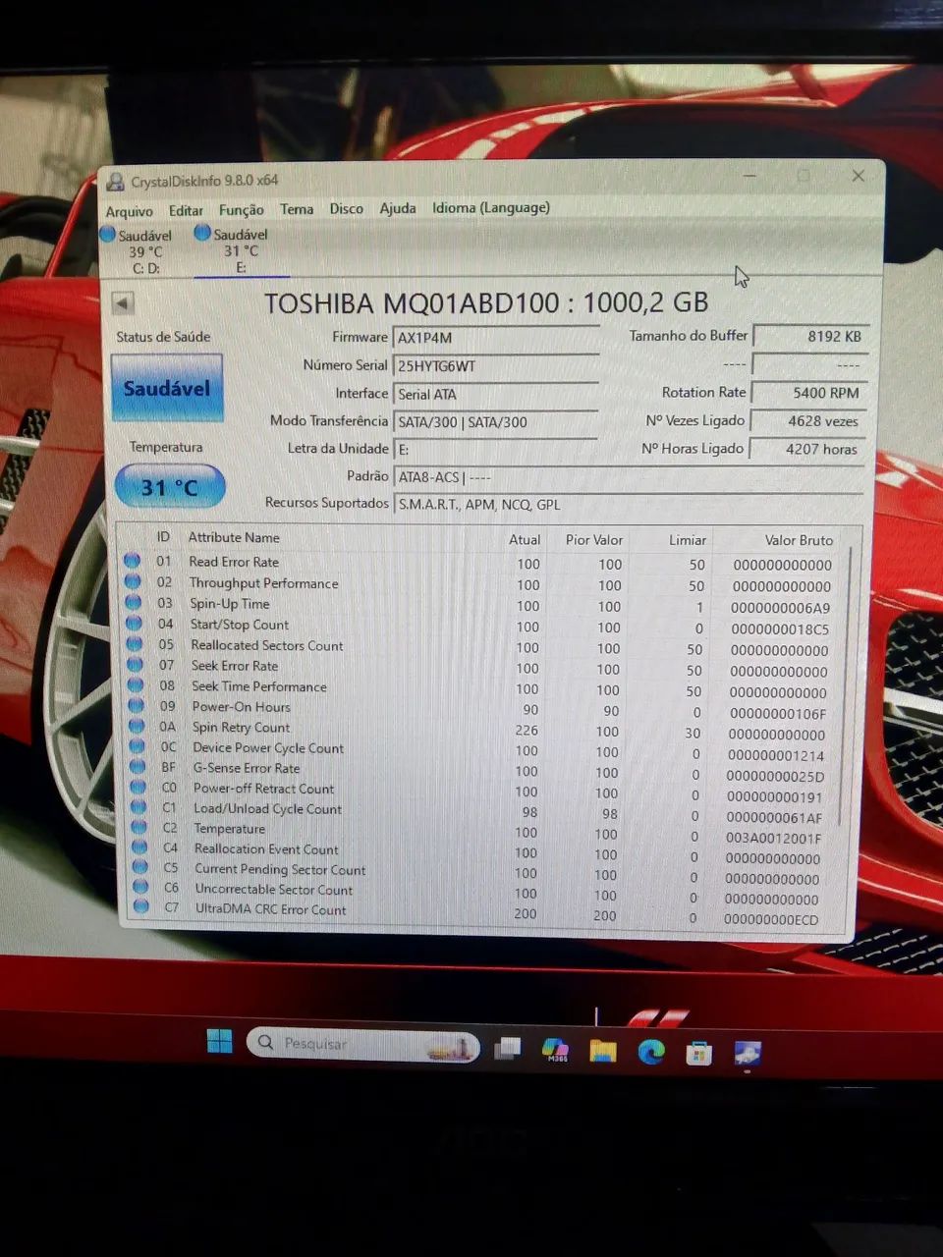
Task: Click the Recursos Suportados field
Action: (629, 504)
